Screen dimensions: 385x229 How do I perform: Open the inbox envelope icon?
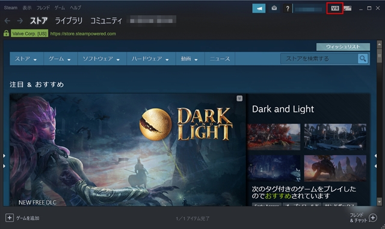click(274, 8)
